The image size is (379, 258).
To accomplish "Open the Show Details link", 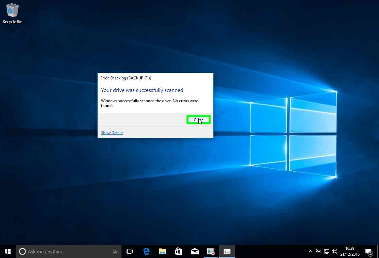I will pyautogui.click(x=112, y=133).
